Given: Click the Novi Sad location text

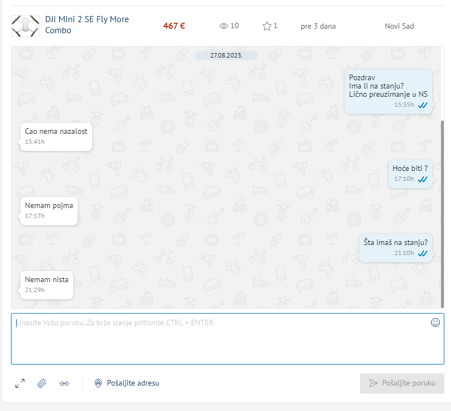Looking at the screenshot, I should pos(399,26).
